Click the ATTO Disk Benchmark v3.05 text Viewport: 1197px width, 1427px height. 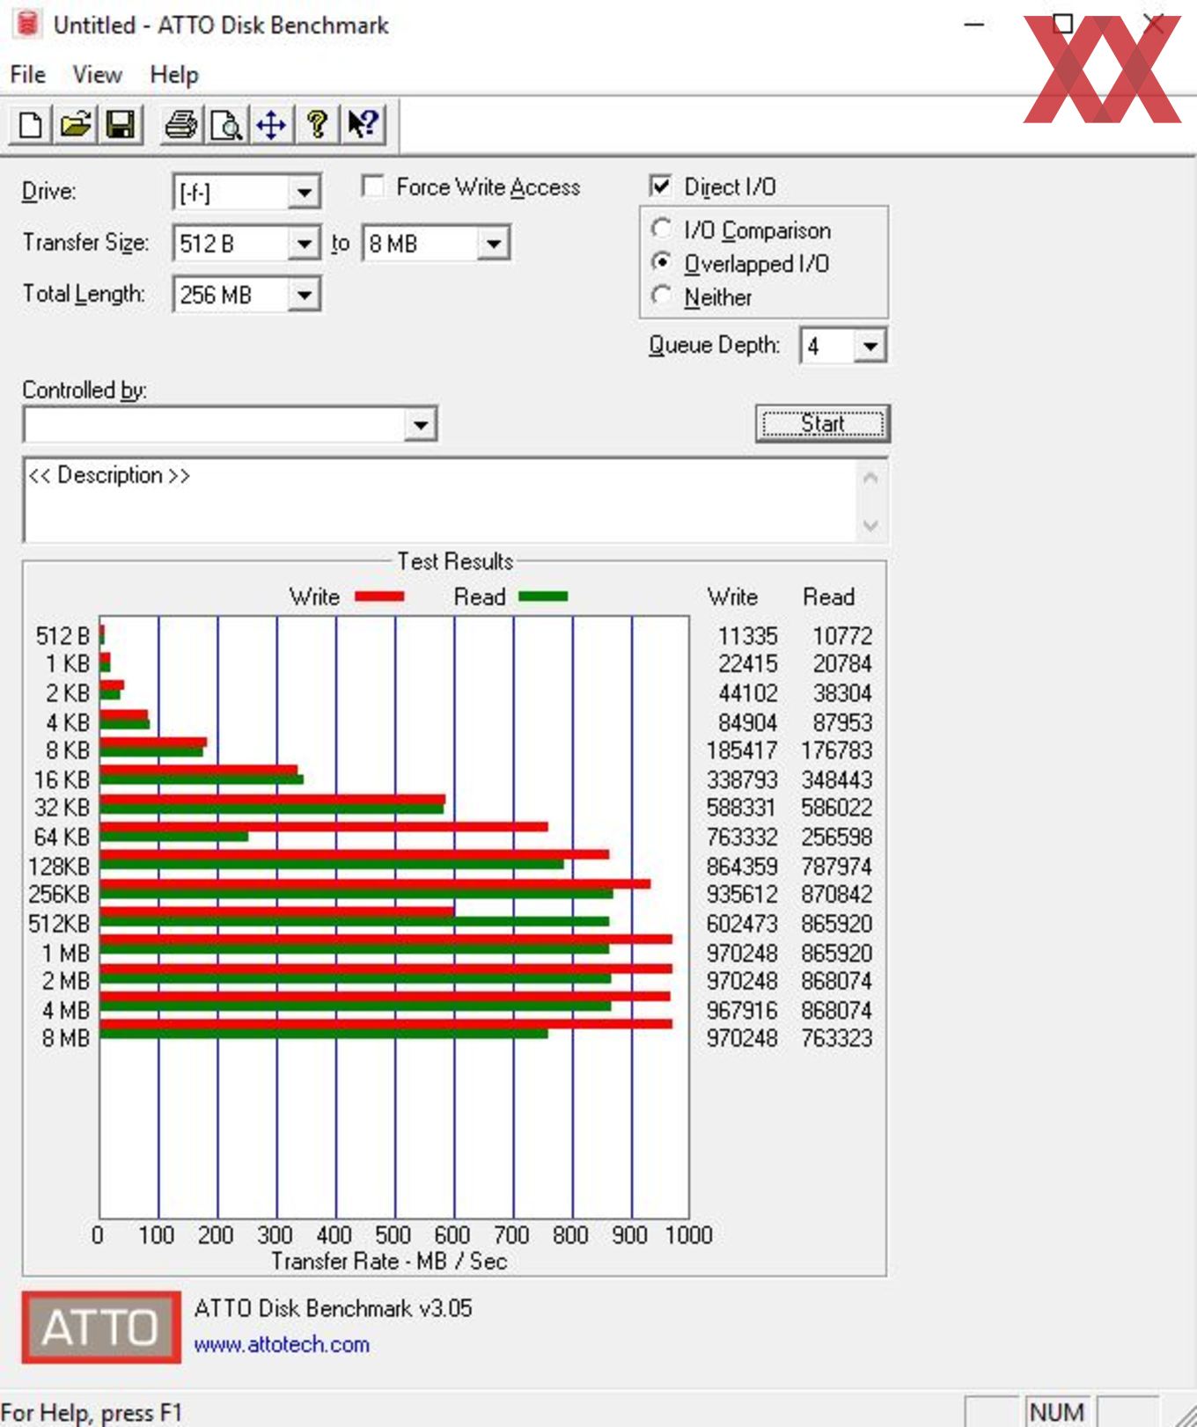click(x=333, y=1308)
